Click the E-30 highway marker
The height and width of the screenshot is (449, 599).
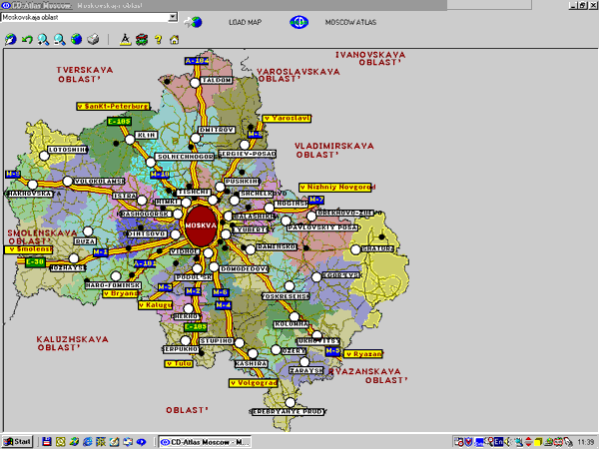(35, 261)
